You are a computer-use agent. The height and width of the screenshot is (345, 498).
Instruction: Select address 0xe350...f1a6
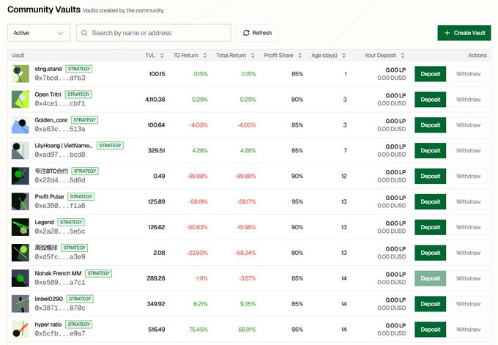click(x=60, y=206)
